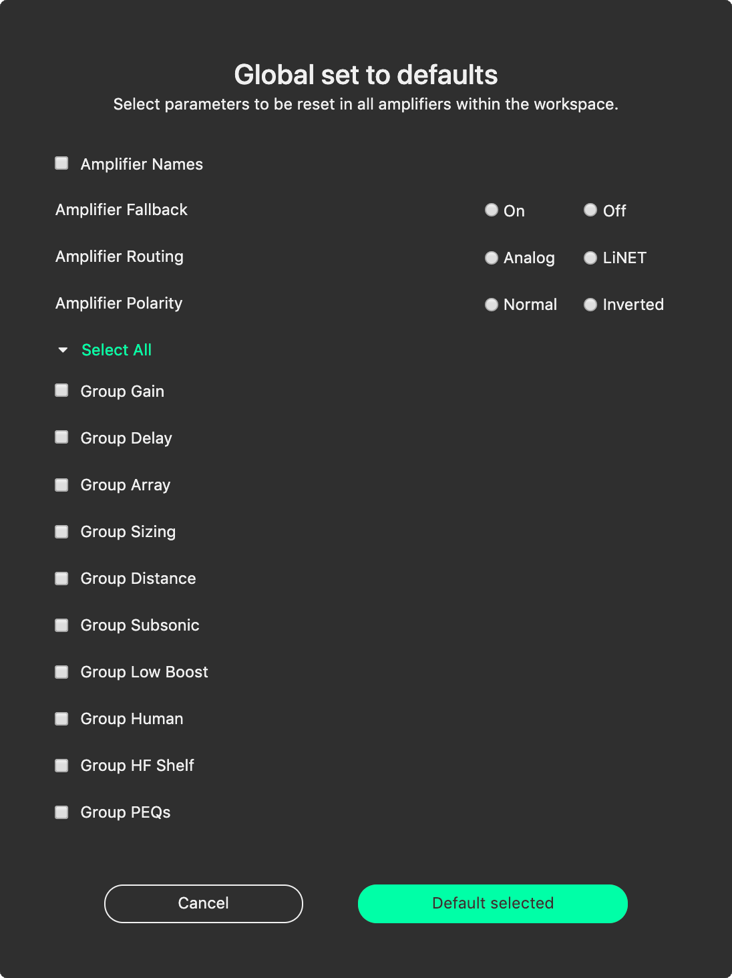Select the Group Array checkbox

point(61,484)
